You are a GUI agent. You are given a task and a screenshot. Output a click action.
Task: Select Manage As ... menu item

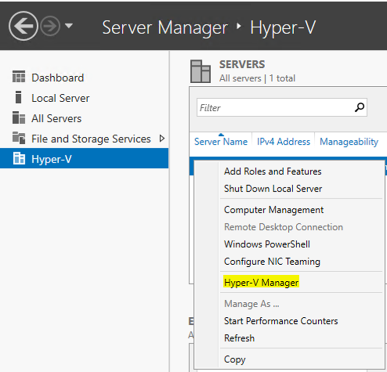point(252,304)
